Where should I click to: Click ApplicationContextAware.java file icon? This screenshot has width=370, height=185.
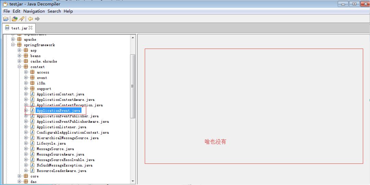pos(32,100)
